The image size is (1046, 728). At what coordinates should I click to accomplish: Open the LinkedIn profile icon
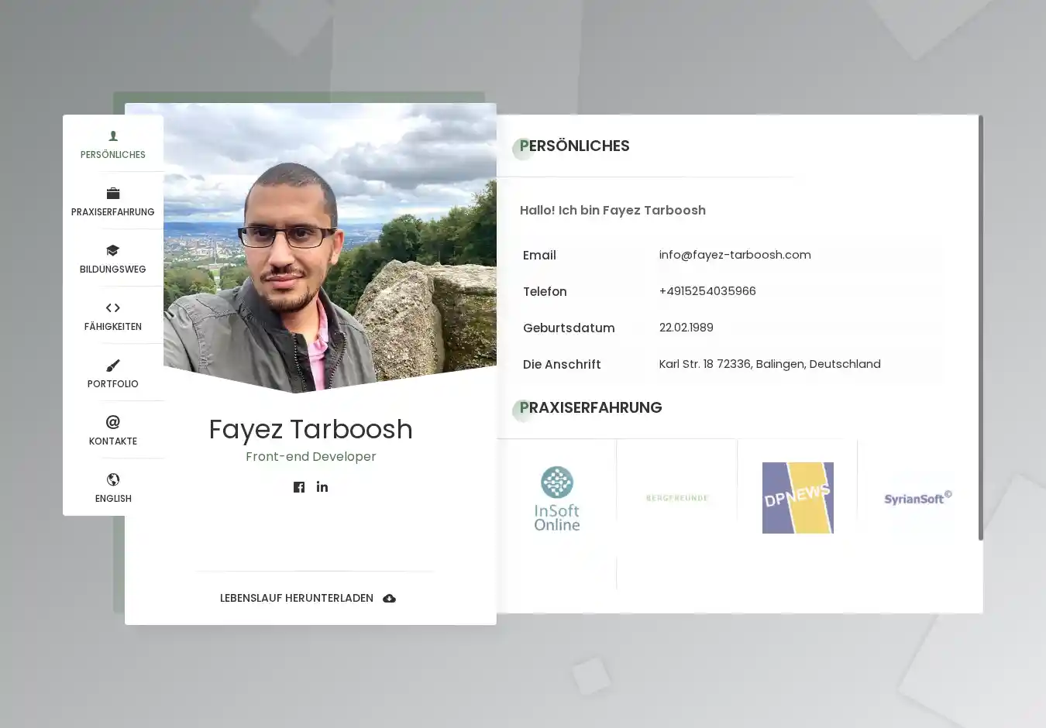point(322,487)
